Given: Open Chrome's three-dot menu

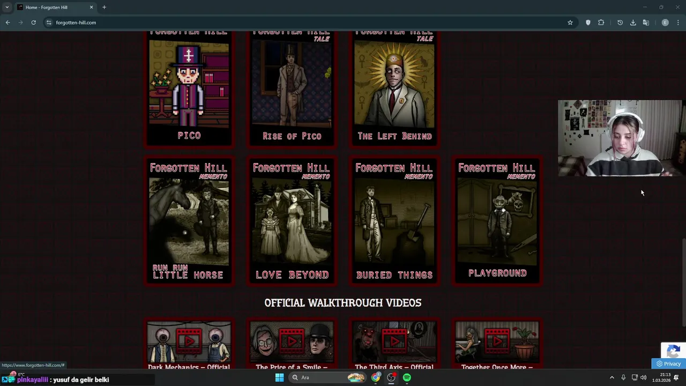Looking at the screenshot, I should (x=678, y=23).
